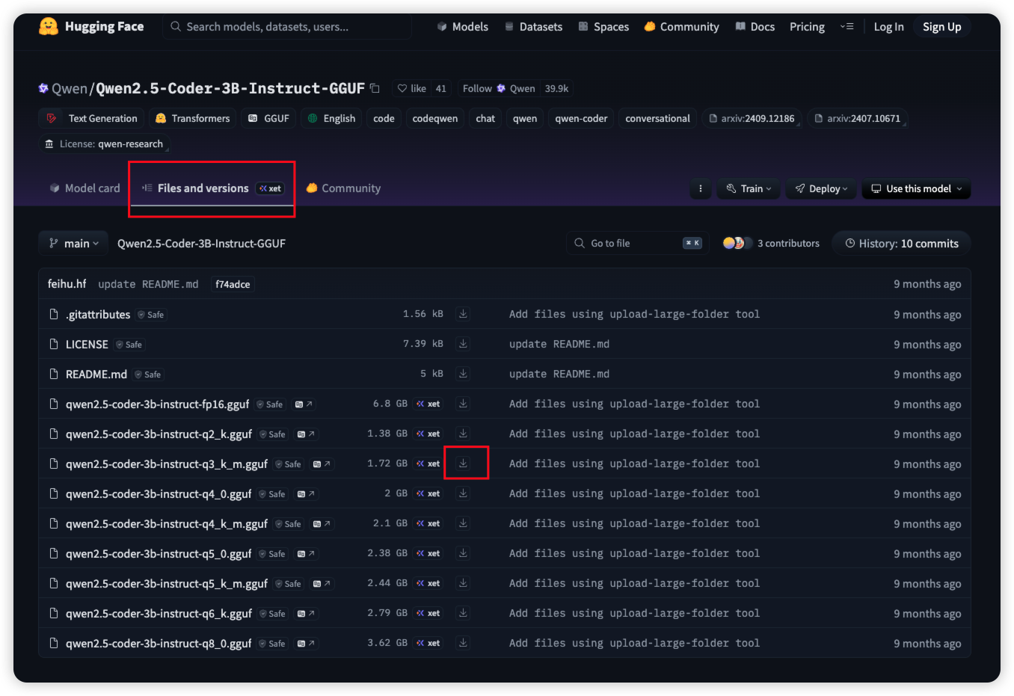1014x696 pixels.
Task: View the 3 contributors
Action: click(x=771, y=244)
